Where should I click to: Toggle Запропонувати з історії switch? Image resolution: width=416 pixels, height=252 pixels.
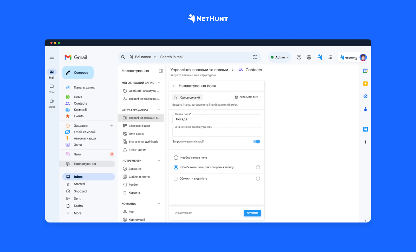point(257,141)
